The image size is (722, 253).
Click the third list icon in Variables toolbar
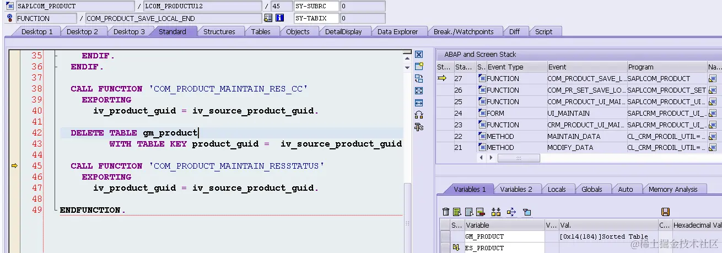click(x=468, y=212)
